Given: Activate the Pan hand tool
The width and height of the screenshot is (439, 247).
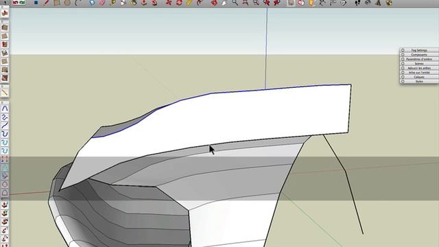Looking at the screenshot, I should click(x=224, y=3).
